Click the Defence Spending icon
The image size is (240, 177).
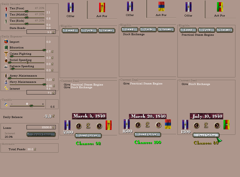(x=6, y=66)
